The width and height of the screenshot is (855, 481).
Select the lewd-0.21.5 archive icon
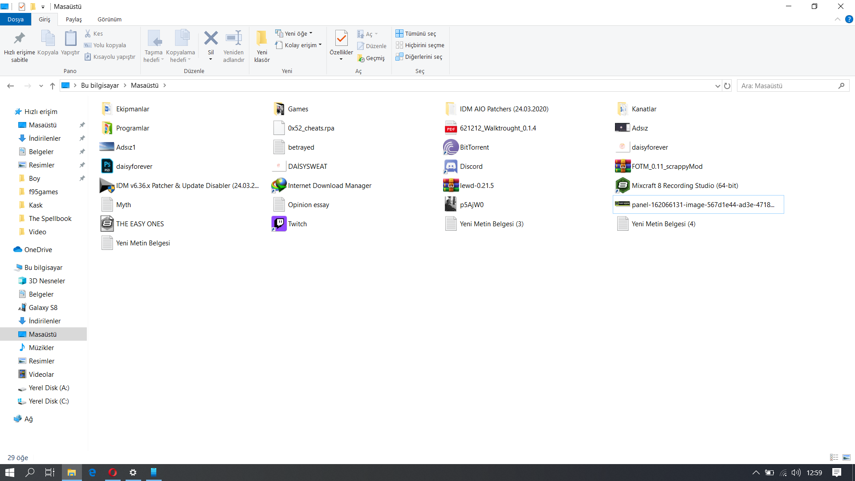coord(451,185)
